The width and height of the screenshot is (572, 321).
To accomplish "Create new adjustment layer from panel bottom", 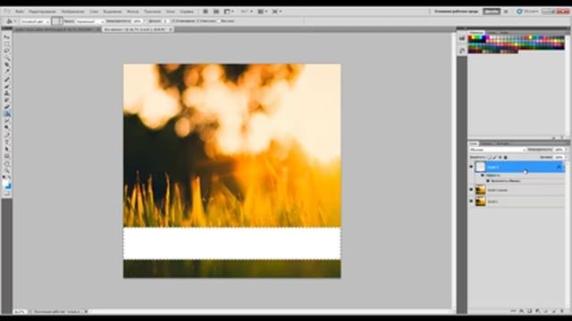I will [537, 311].
